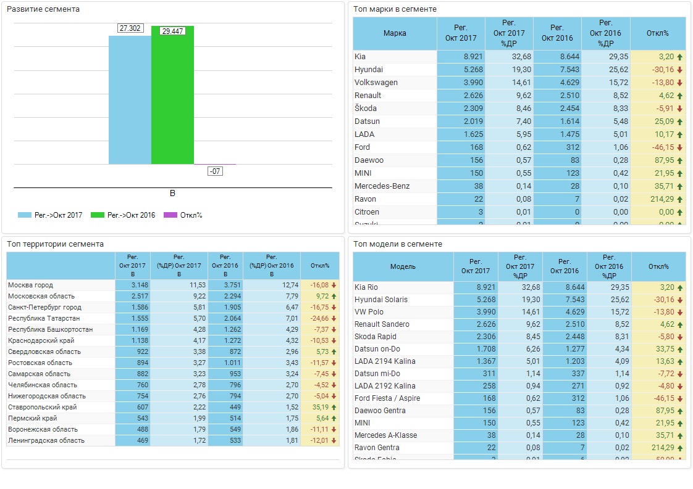The height and width of the screenshot is (489, 693).
Task: Select the Volkswagen row in the brands table
Action: tap(376, 83)
